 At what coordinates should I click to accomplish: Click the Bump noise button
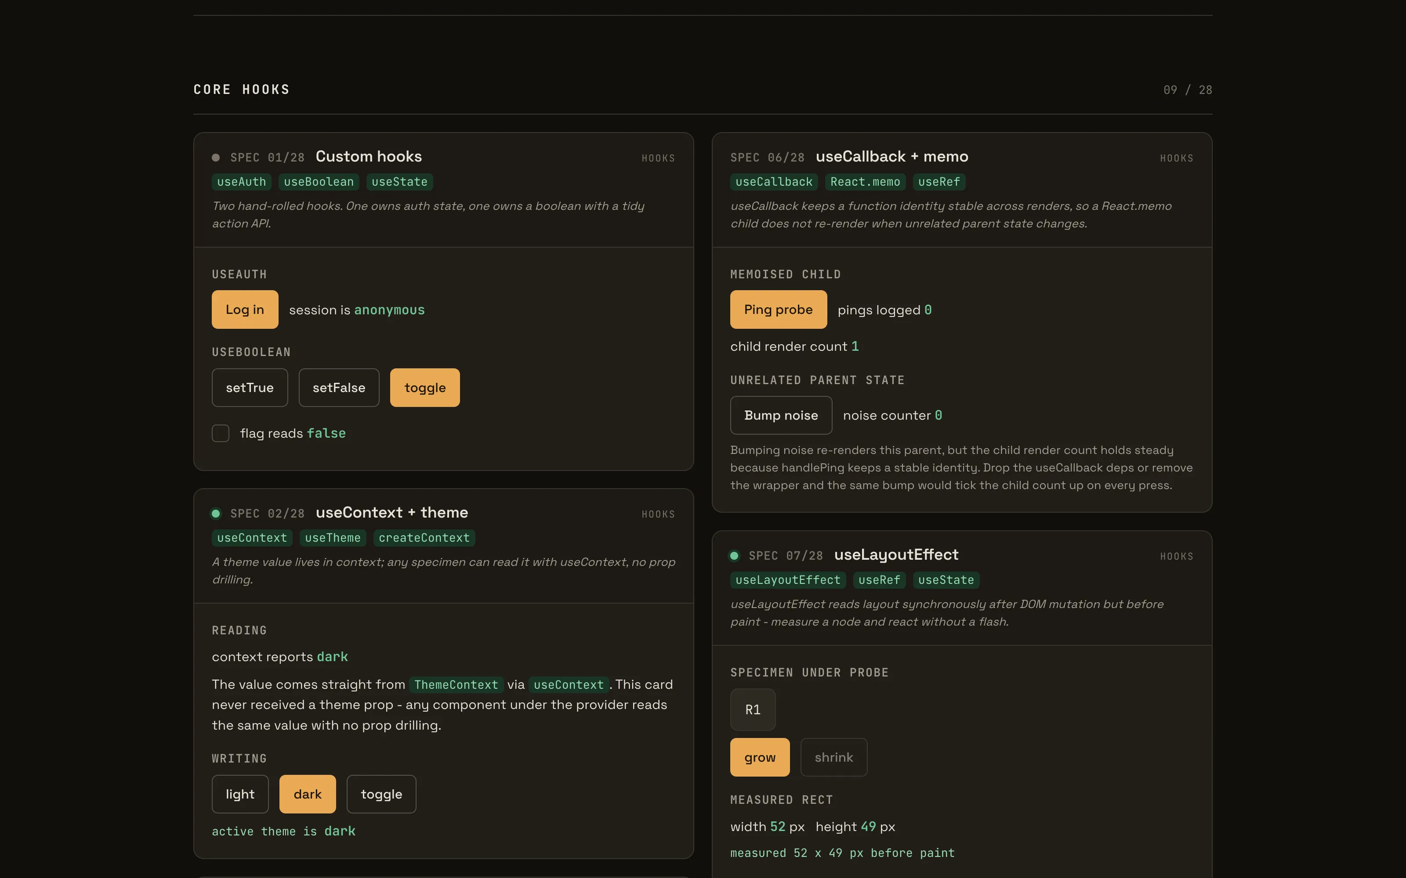(x=781, y=415)
